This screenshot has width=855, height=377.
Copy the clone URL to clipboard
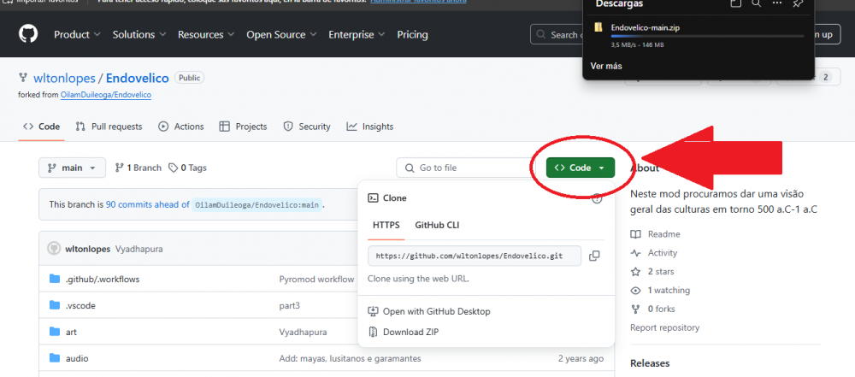(594, 256)
